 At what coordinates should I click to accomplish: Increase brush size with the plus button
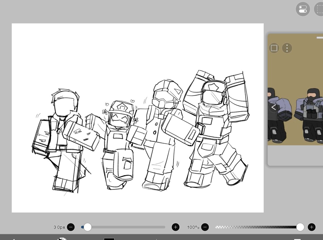click(176, 227)
